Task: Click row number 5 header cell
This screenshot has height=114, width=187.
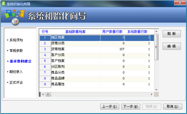Action: click(45, 61)
